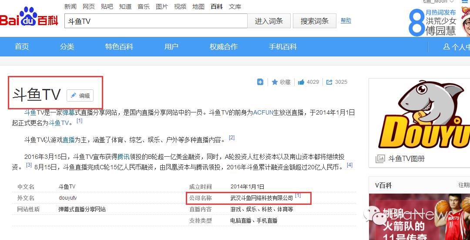Open the 文库 top link
Screen dimensions: 470x240
tap(235, 7)
